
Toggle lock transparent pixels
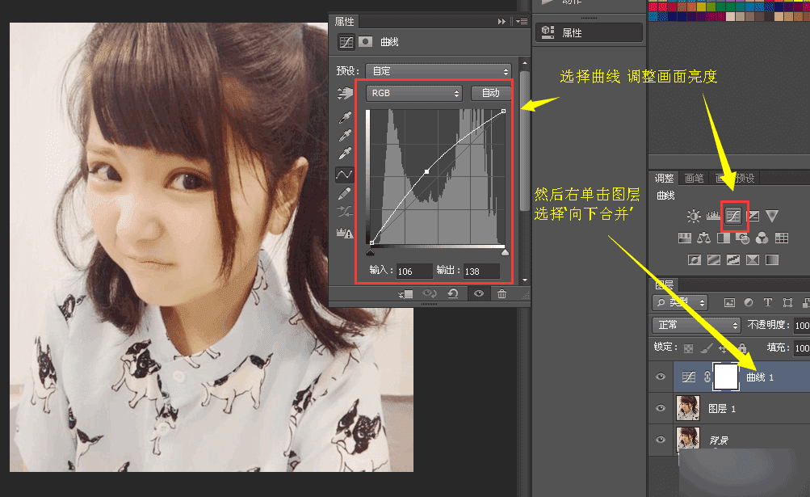(x=688, y=348)
